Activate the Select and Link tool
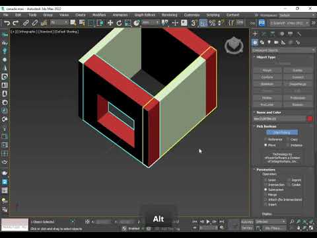Screen dimensions: 317x238 point(26,23)
